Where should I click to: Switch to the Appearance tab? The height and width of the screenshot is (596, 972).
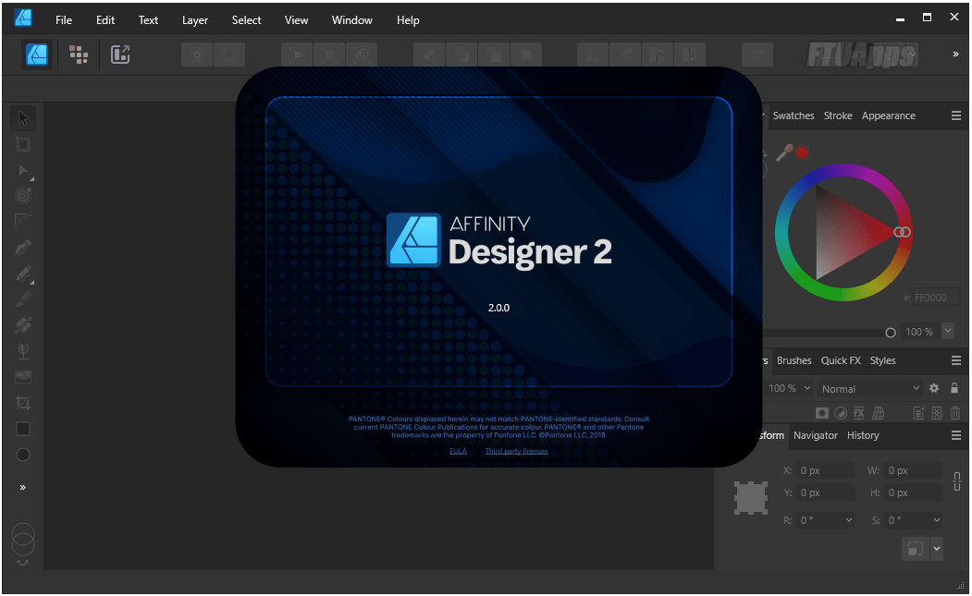click(889, 116)
